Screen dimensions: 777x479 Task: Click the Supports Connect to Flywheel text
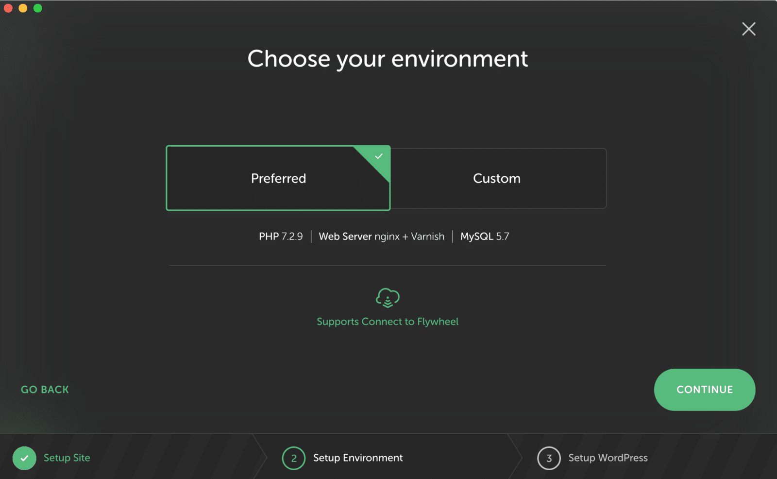click(x=388, y=322)
